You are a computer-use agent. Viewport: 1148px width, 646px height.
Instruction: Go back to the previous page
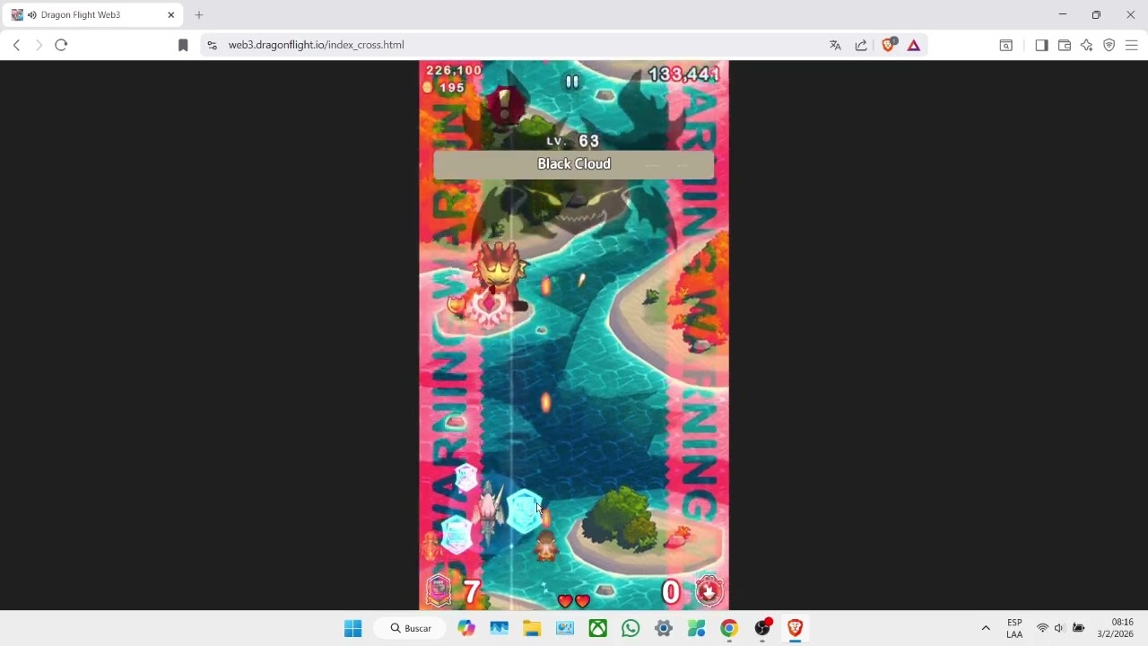16,45
